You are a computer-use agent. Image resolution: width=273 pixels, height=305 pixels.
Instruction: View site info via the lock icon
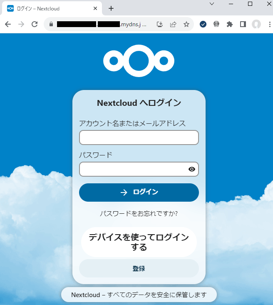(x=51, y=24)
